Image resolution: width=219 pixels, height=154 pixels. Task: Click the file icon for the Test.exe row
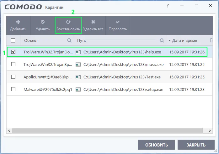point(78,77)
